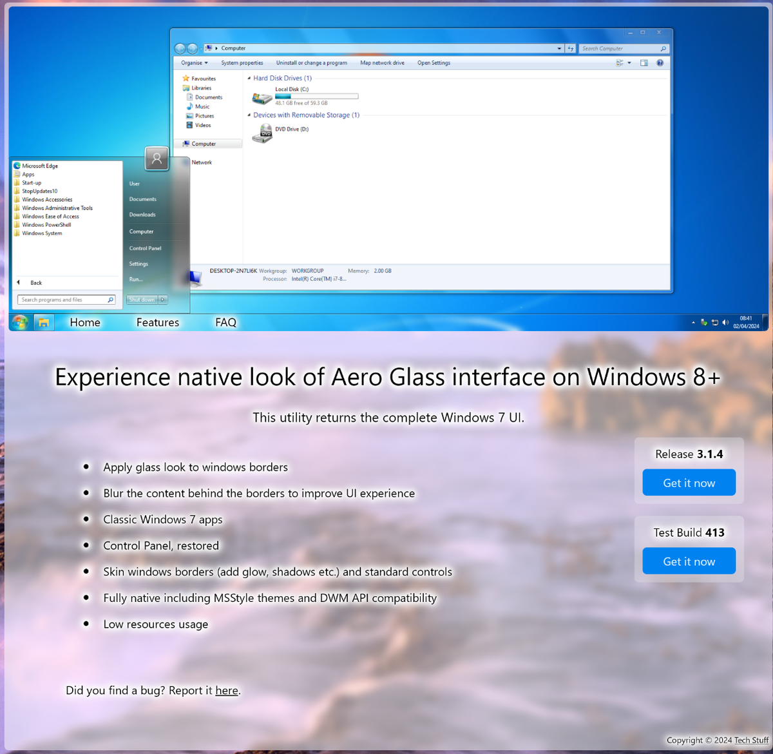This screenshot has width=773, height=754.
Task: Click the Safely Remove Hardware tray icon
Action: pyautogui.click(x=704, y=322)
